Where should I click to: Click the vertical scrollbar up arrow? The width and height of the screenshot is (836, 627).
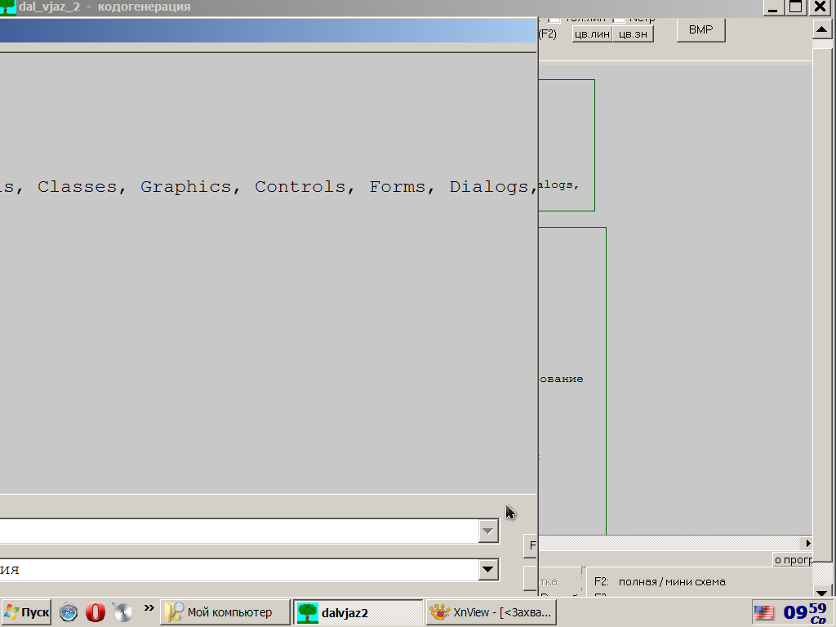coord(822,30)
